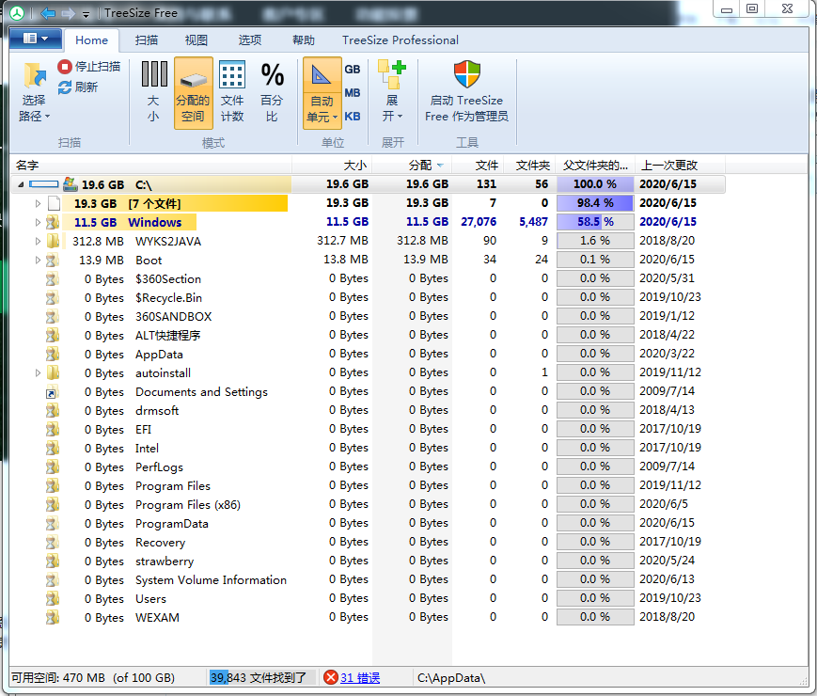Open the application file menu button

pos(36,39)
